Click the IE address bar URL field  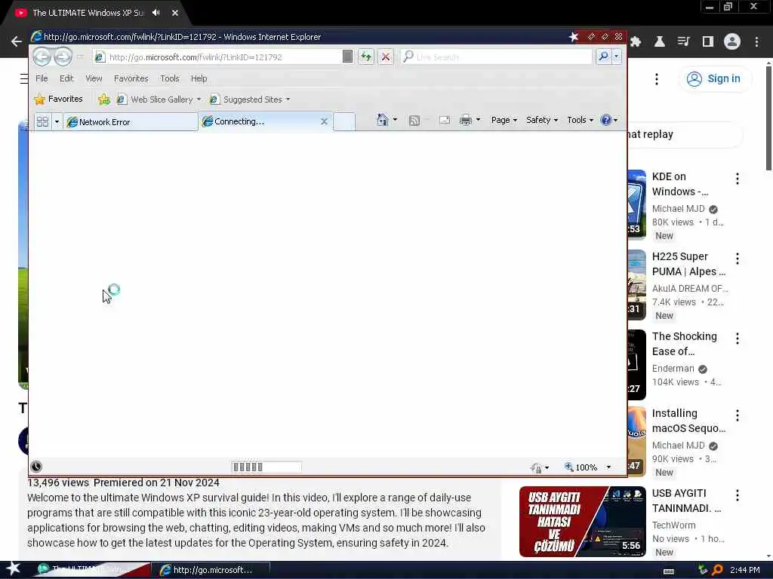tap(217, 57)
